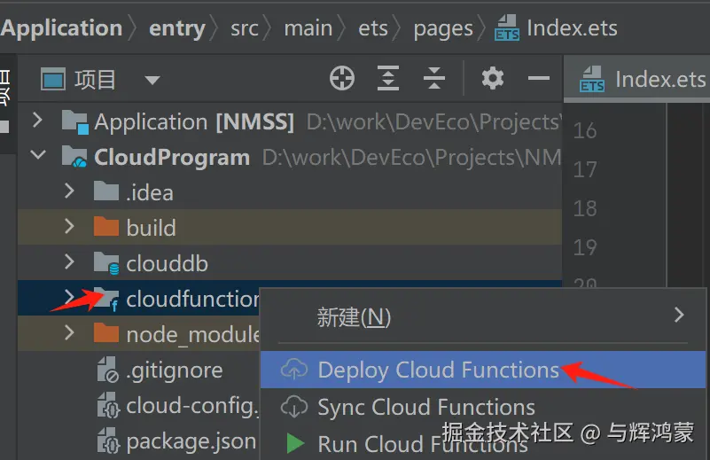Select the .gitignore file name
Viewport: 710px width, 460px height.
(175, 370)
